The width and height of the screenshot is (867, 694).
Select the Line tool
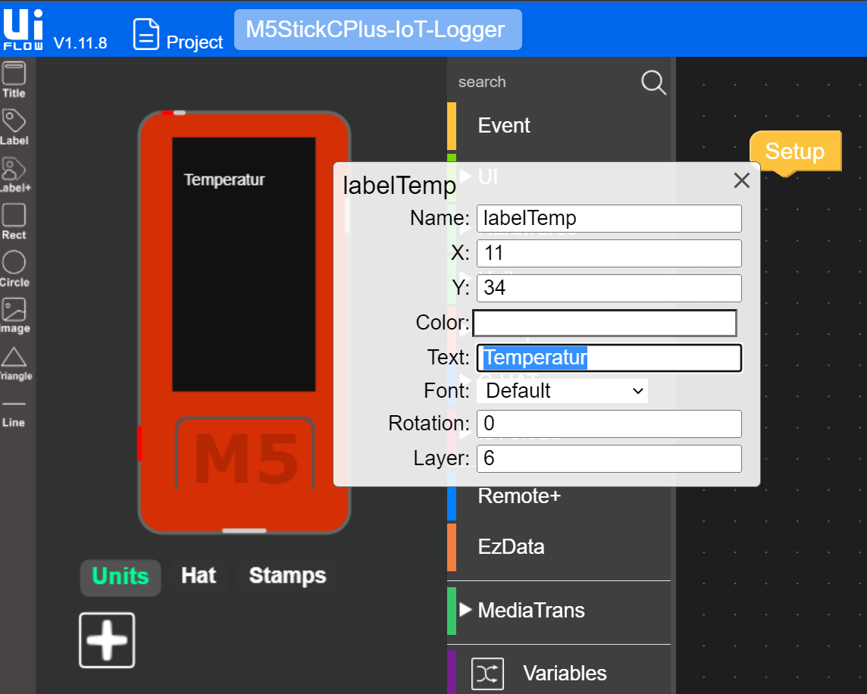[14, 414]
